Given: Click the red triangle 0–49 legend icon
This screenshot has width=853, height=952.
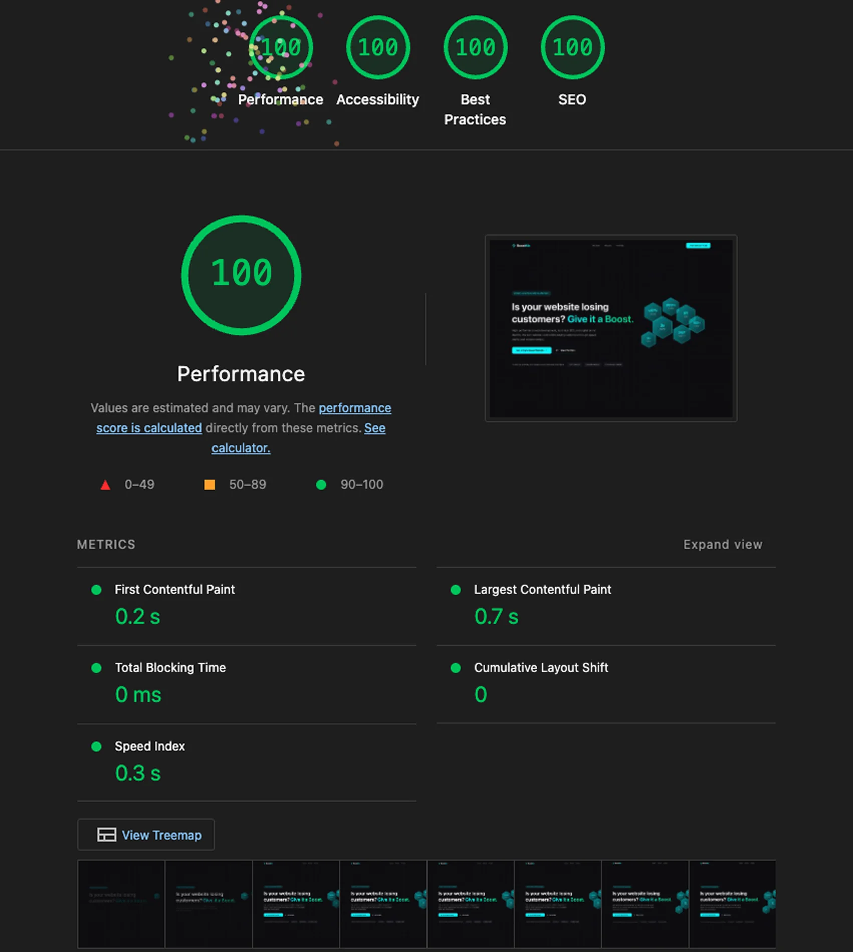Looking at the screenshot, I should [105, 485].
